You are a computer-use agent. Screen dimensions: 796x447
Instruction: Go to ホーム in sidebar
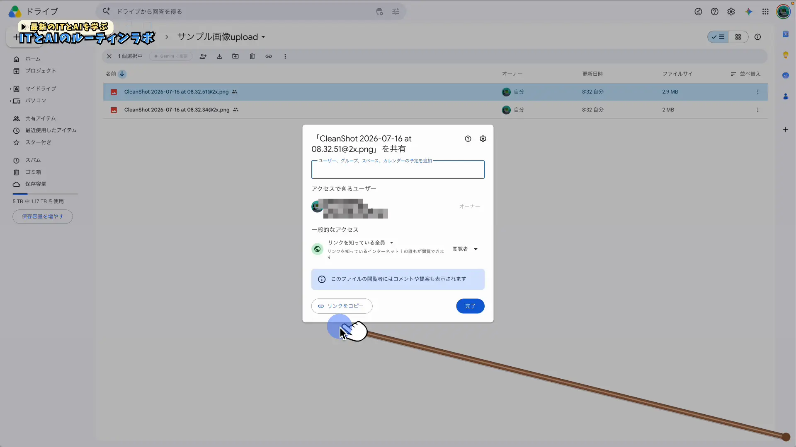[x=33, y=59]
